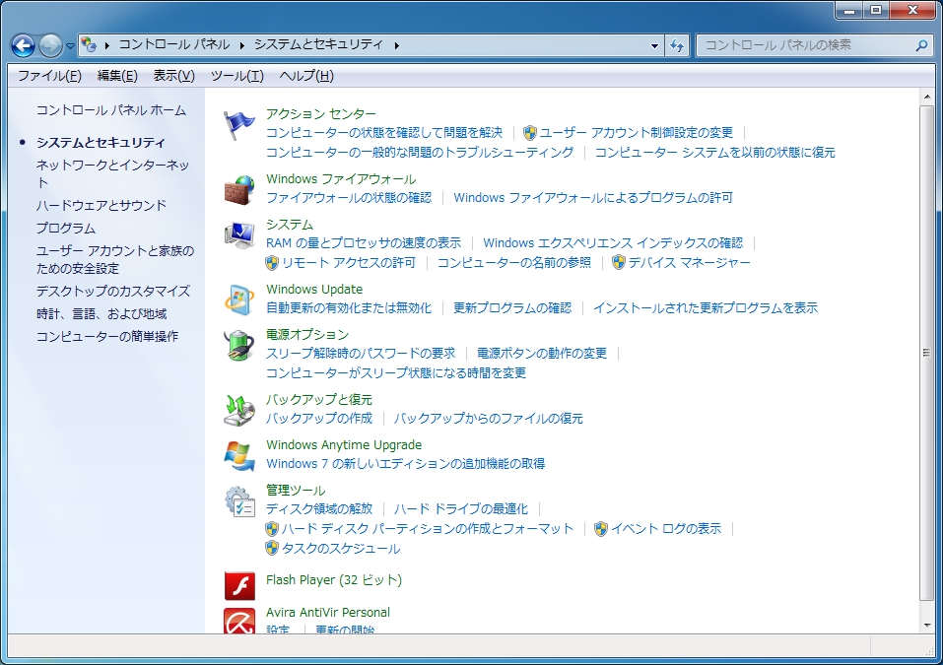Image resolution: width=943 pixels, height=665 pixels.
Task: Click コンピューター システムを以前の状態に復元
Action: pyautogui.click(x=715, y=152)
